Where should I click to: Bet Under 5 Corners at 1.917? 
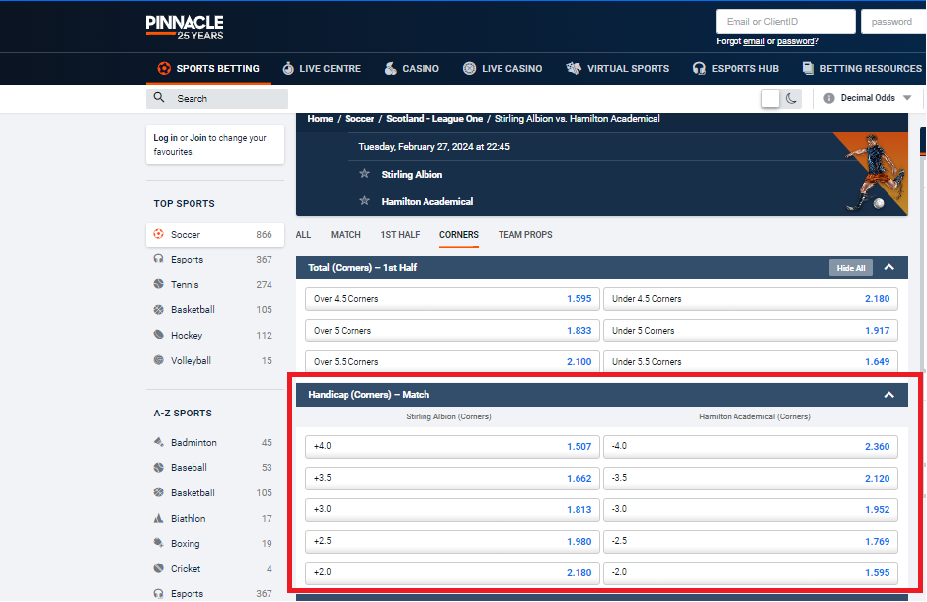pyautogui.click(x=750, y=331)
